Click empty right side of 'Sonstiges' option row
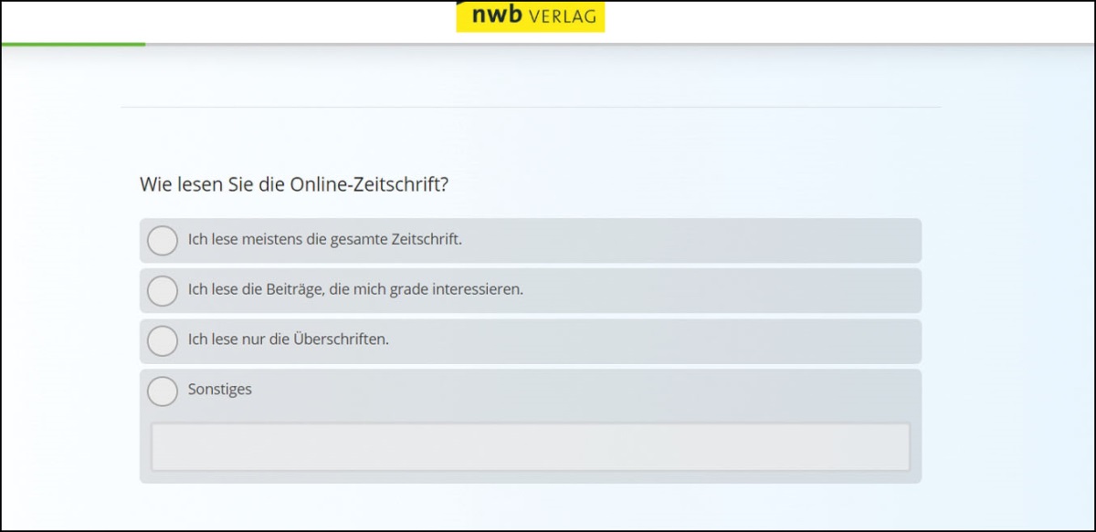Viewport: 1096px width, 532px height. tap(731, 391)
